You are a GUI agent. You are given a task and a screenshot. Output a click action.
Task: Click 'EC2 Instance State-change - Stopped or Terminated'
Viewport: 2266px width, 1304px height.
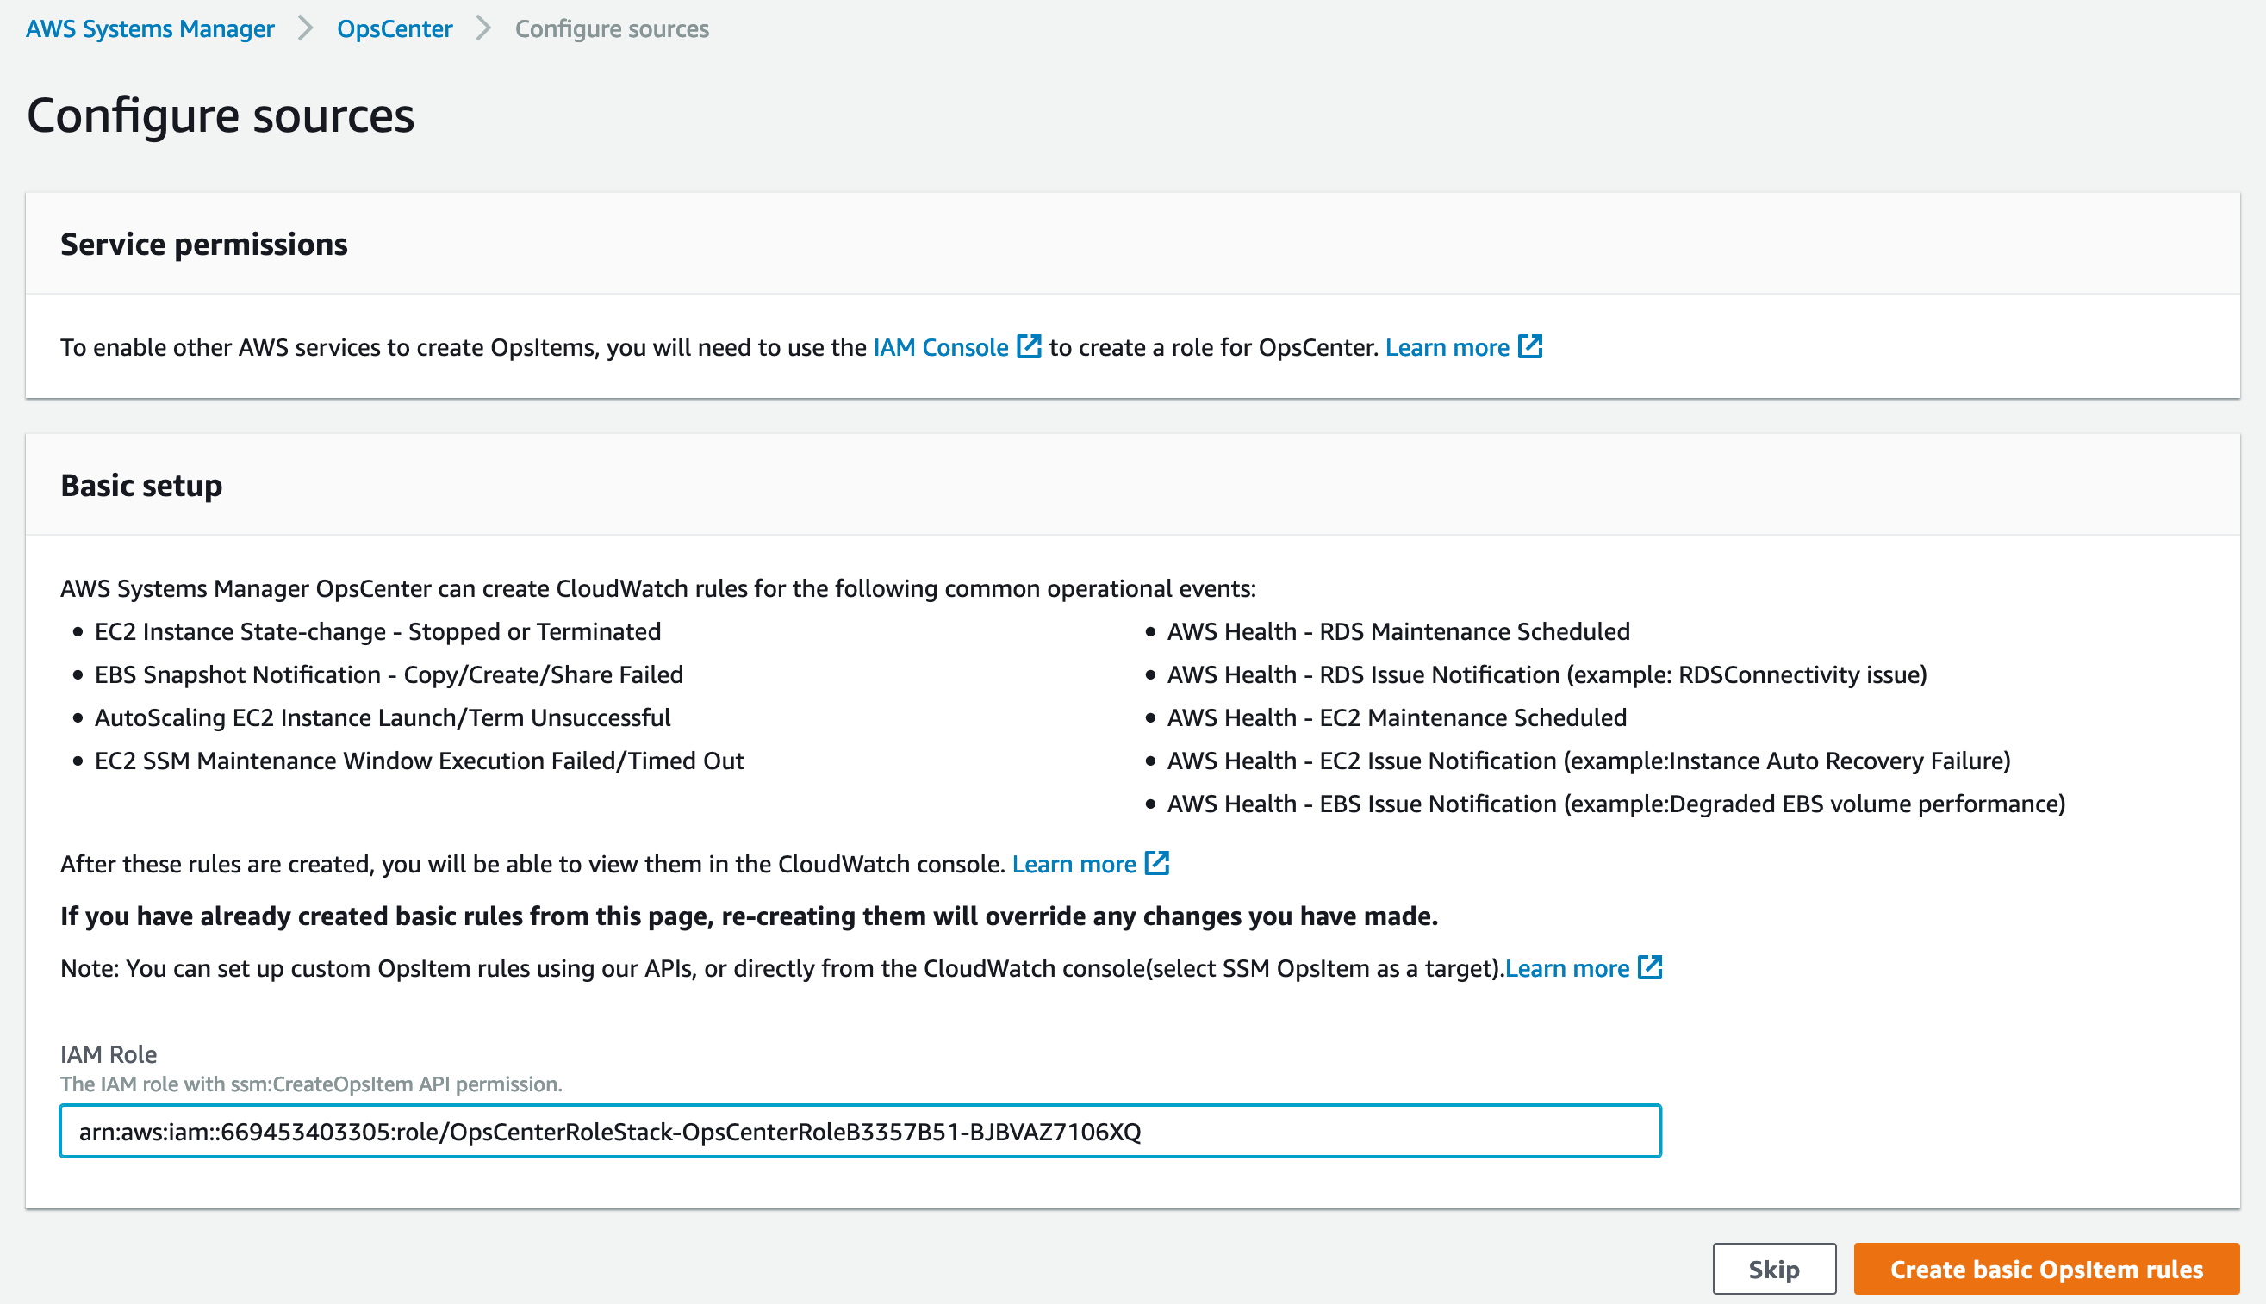378,632
